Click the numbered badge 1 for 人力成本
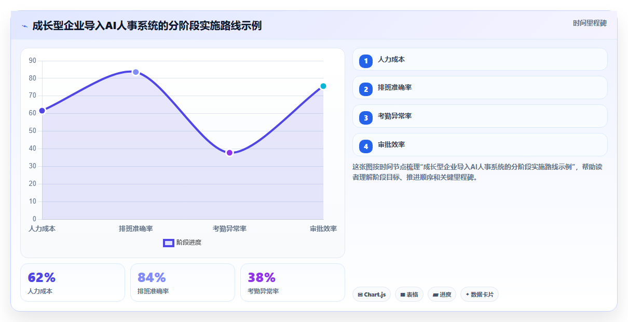The width and height of the screenshot is (628, 322). (366, 61)
